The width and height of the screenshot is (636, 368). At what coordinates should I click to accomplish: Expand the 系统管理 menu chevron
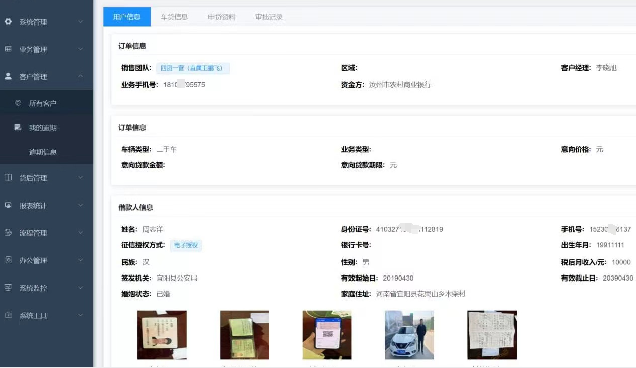(x=81, y=22)
